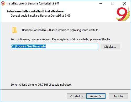Click the yellow folder icon

click(14, 30)
